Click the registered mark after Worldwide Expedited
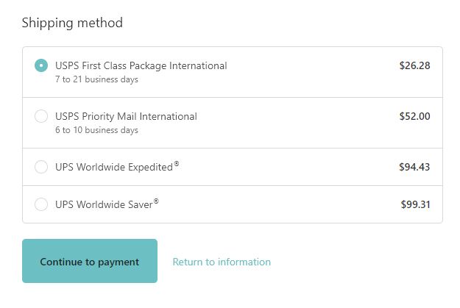This screenshot has height=308, width=460. (177, 164)
